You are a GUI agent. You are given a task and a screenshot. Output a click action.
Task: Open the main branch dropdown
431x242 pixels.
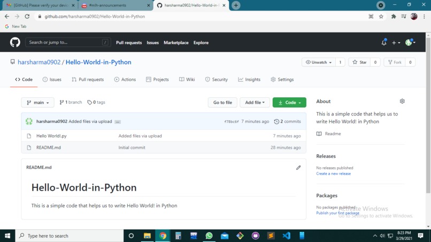(x=37, y=103)
